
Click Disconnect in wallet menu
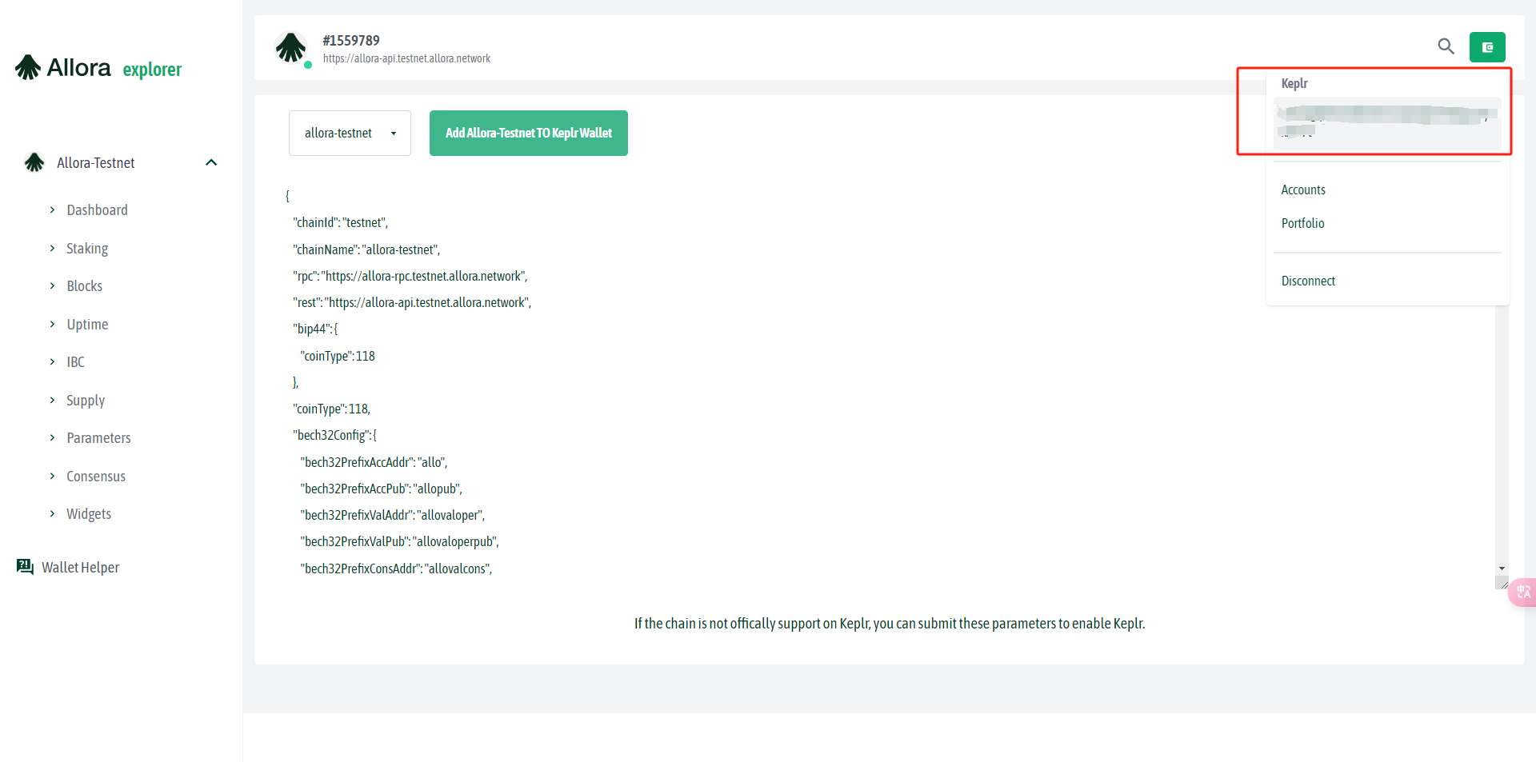(1308, 281)
